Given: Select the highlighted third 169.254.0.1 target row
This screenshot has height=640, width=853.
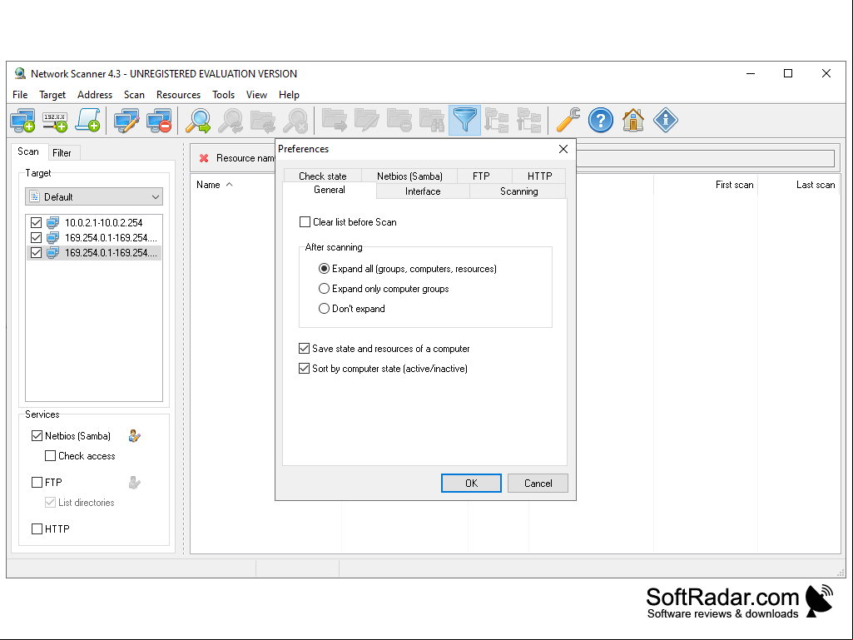Looking at the screenshot, I should pos(93,253).
